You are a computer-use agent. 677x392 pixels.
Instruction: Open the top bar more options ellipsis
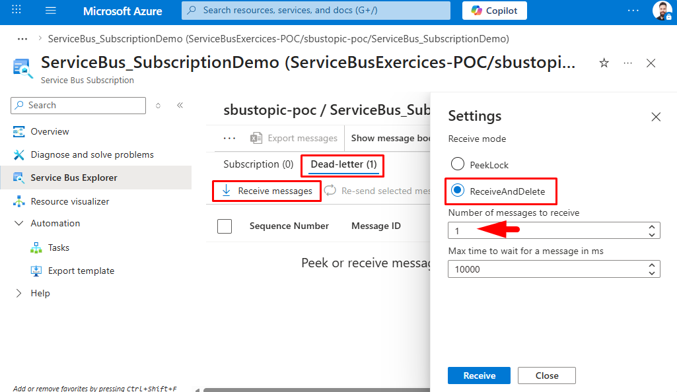click(x=633, y=11)
